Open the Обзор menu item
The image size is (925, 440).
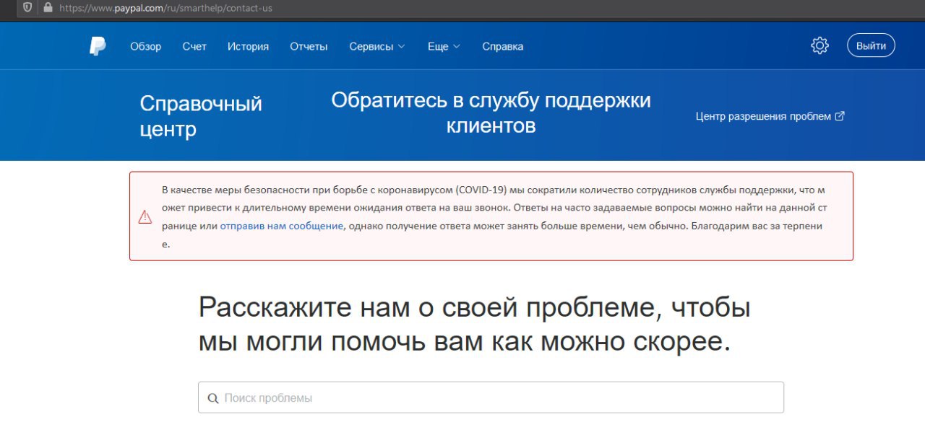(146, 46)
